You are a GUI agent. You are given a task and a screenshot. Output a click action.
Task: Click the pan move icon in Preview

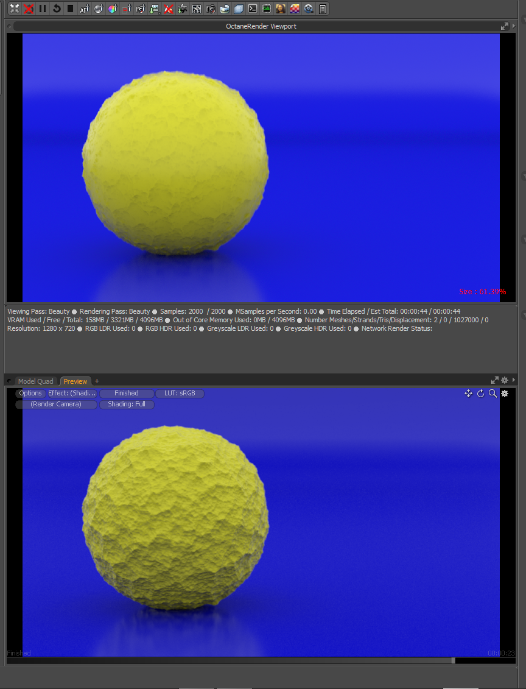click(469, 394)
